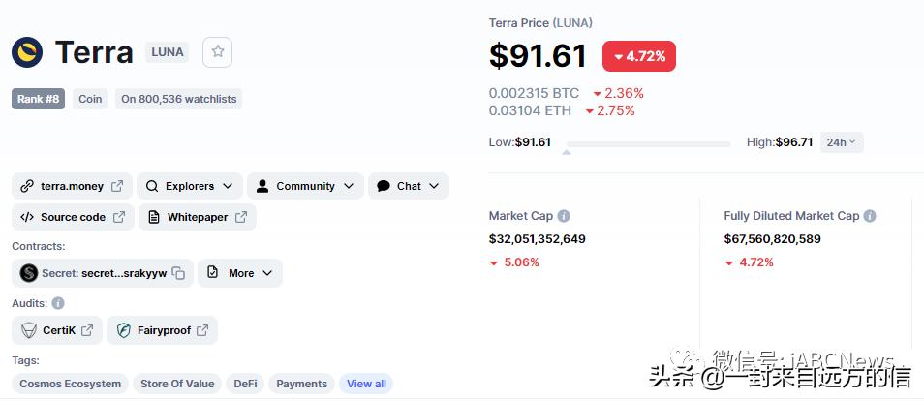Expand the More contracts dropdown
This screenshot has width=924, height=401.
240,273
